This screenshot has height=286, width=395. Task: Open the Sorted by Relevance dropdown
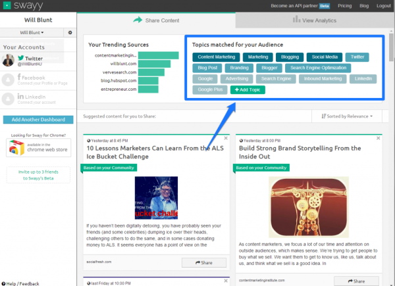[347, 116]
